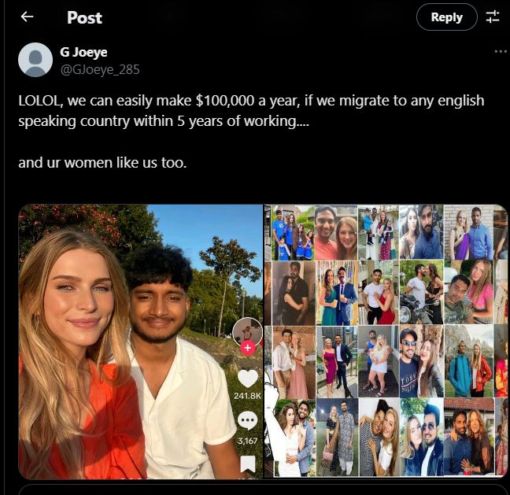
Task: Open the three-dot post options menu
Action: (501, 51)
